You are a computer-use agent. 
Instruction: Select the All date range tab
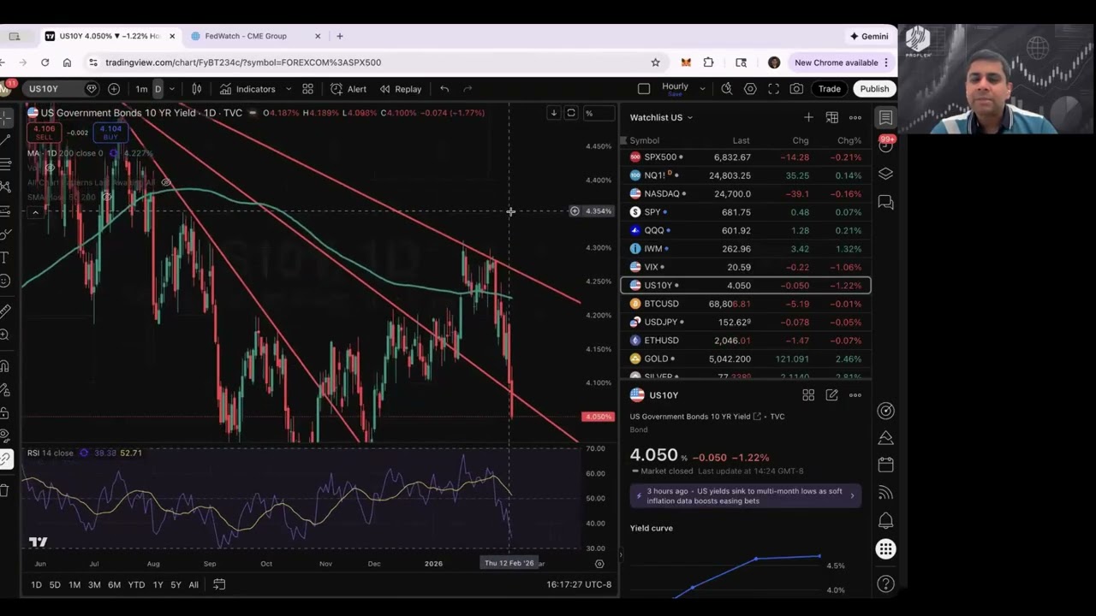194,585
